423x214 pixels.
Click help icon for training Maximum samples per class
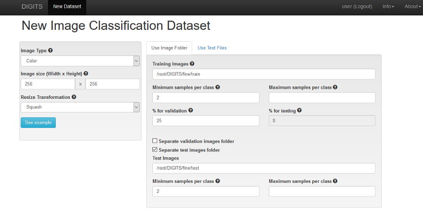click(x=335, y=87)
